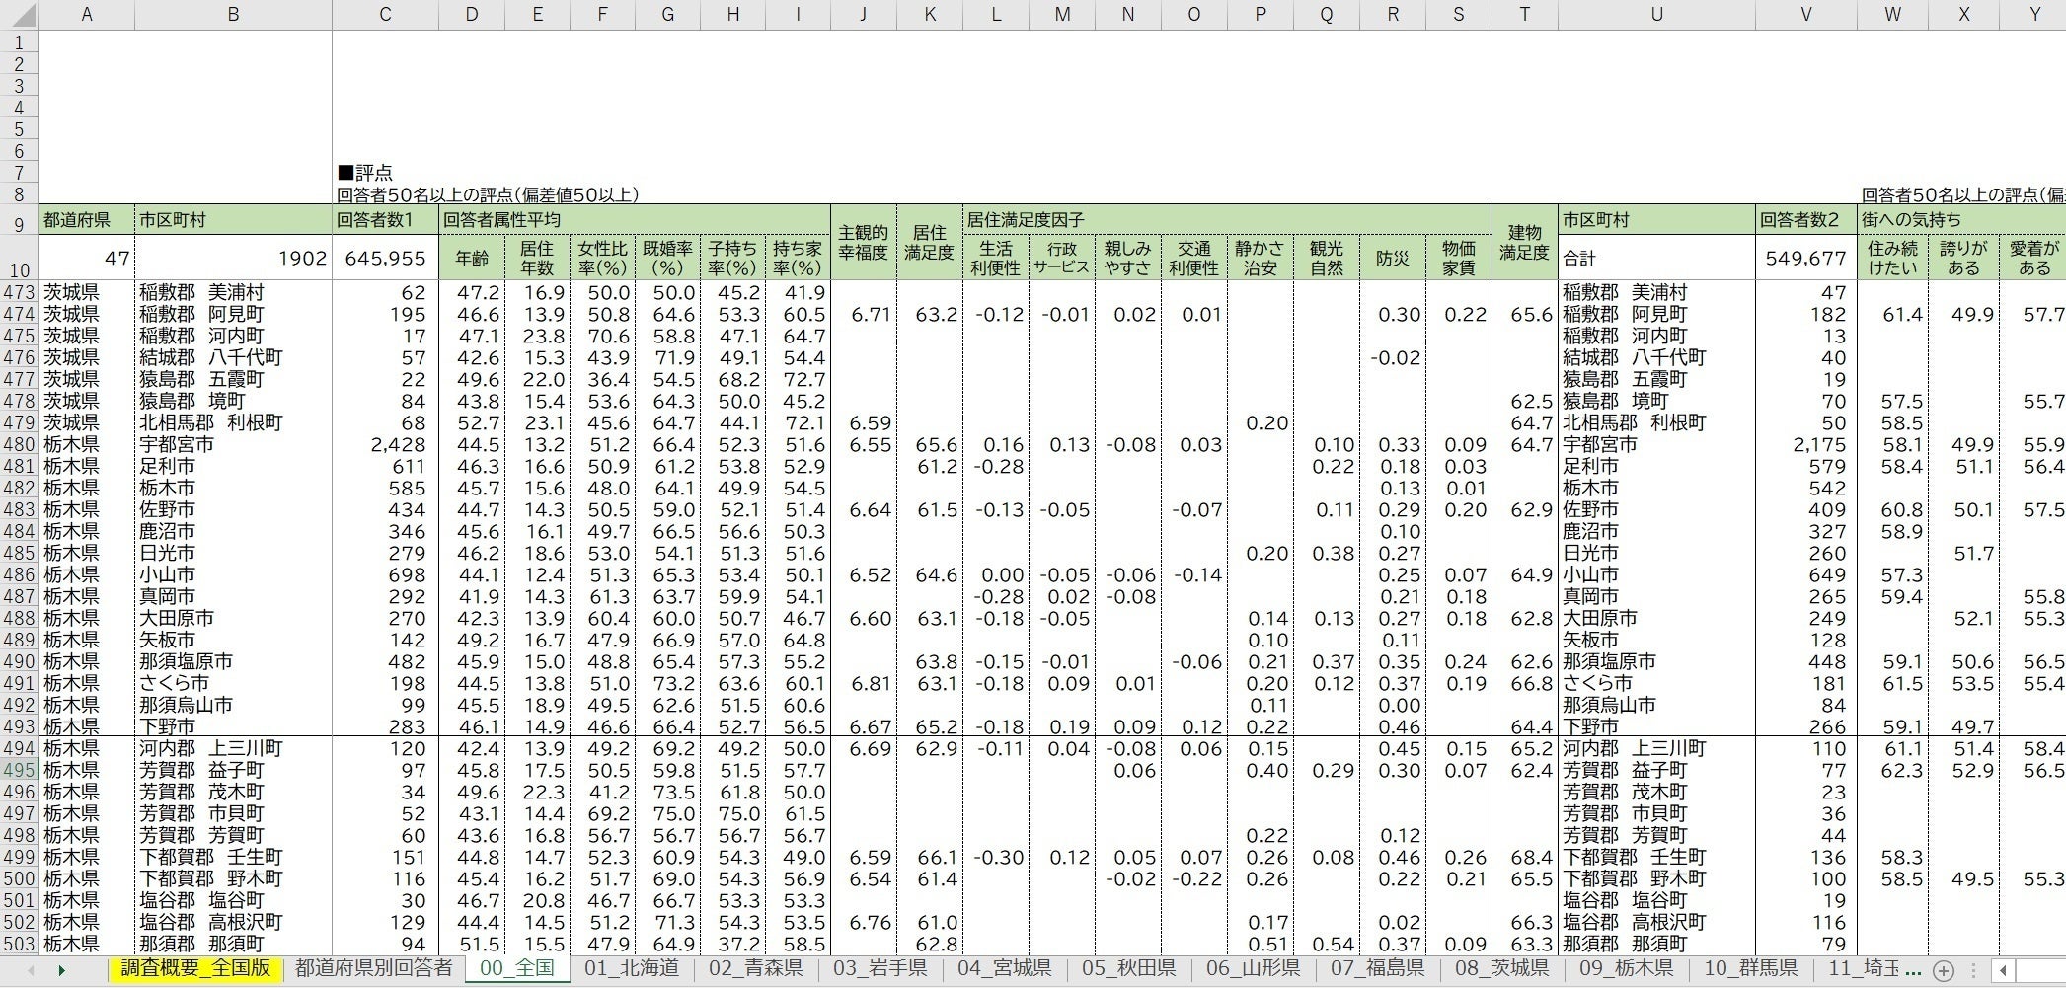Click the sheet tab scroll-right arrow
2066x988 pixels.
pos(61,970)
